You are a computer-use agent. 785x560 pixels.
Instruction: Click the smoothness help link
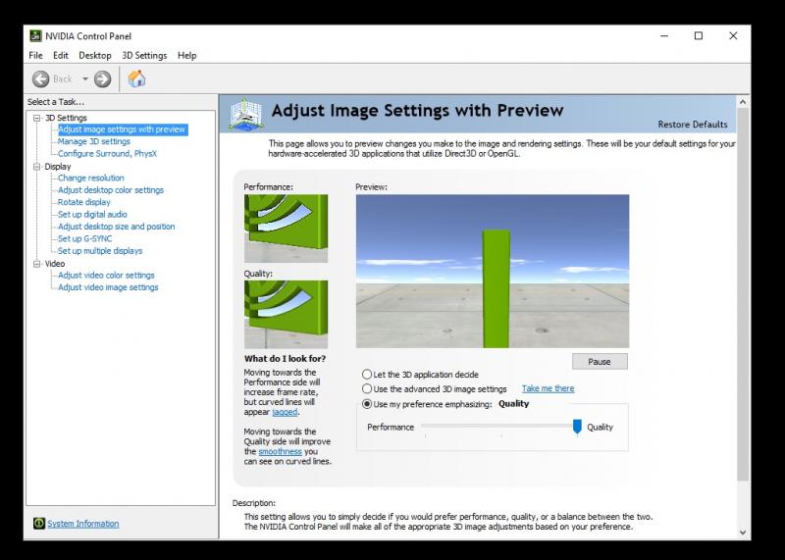[280, 451]
